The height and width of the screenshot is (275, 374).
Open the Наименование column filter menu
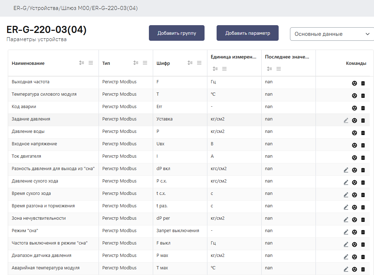click(x=91, y=63)
